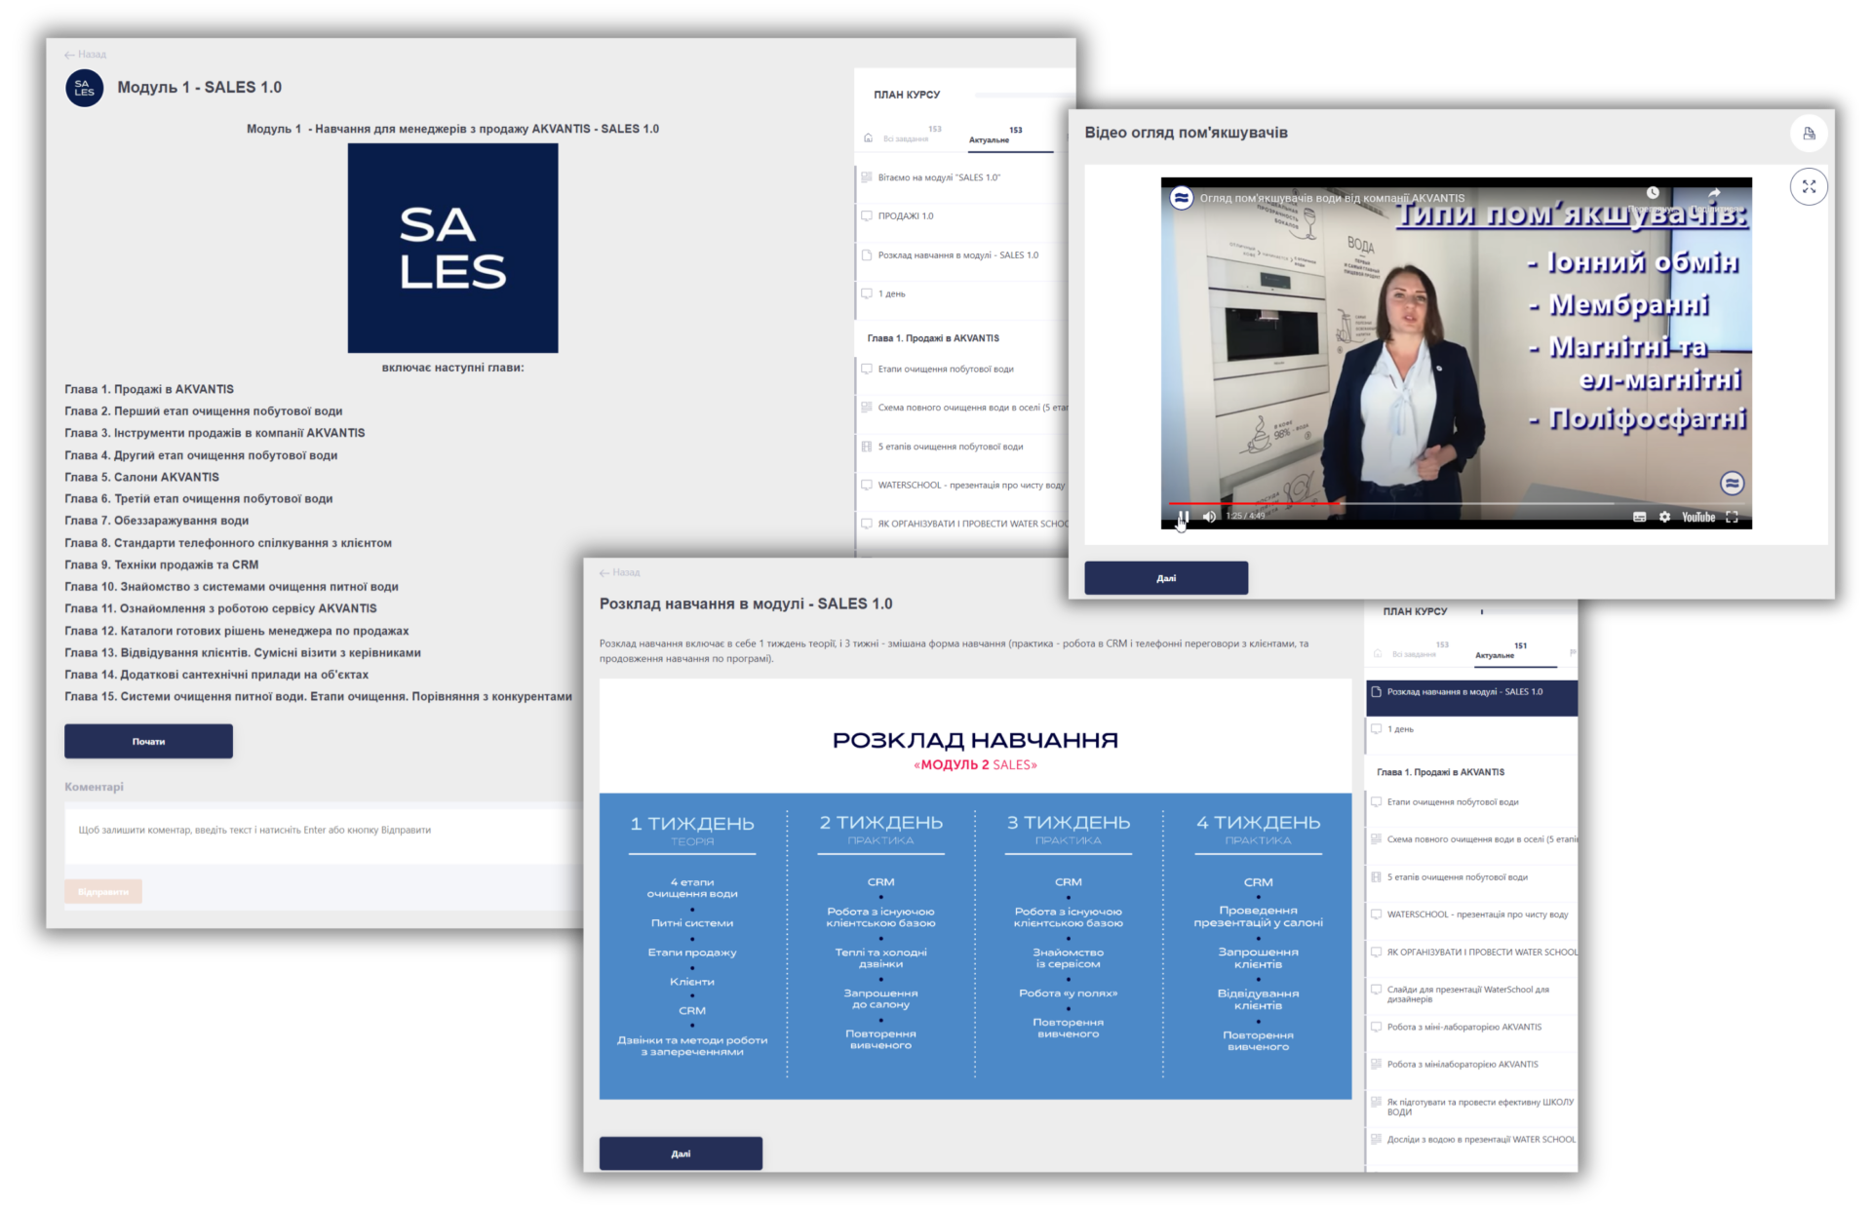Click Глава 7. Обеззаражування води text
Viewport: 1872px width, 1207px height.
[157, 521]
